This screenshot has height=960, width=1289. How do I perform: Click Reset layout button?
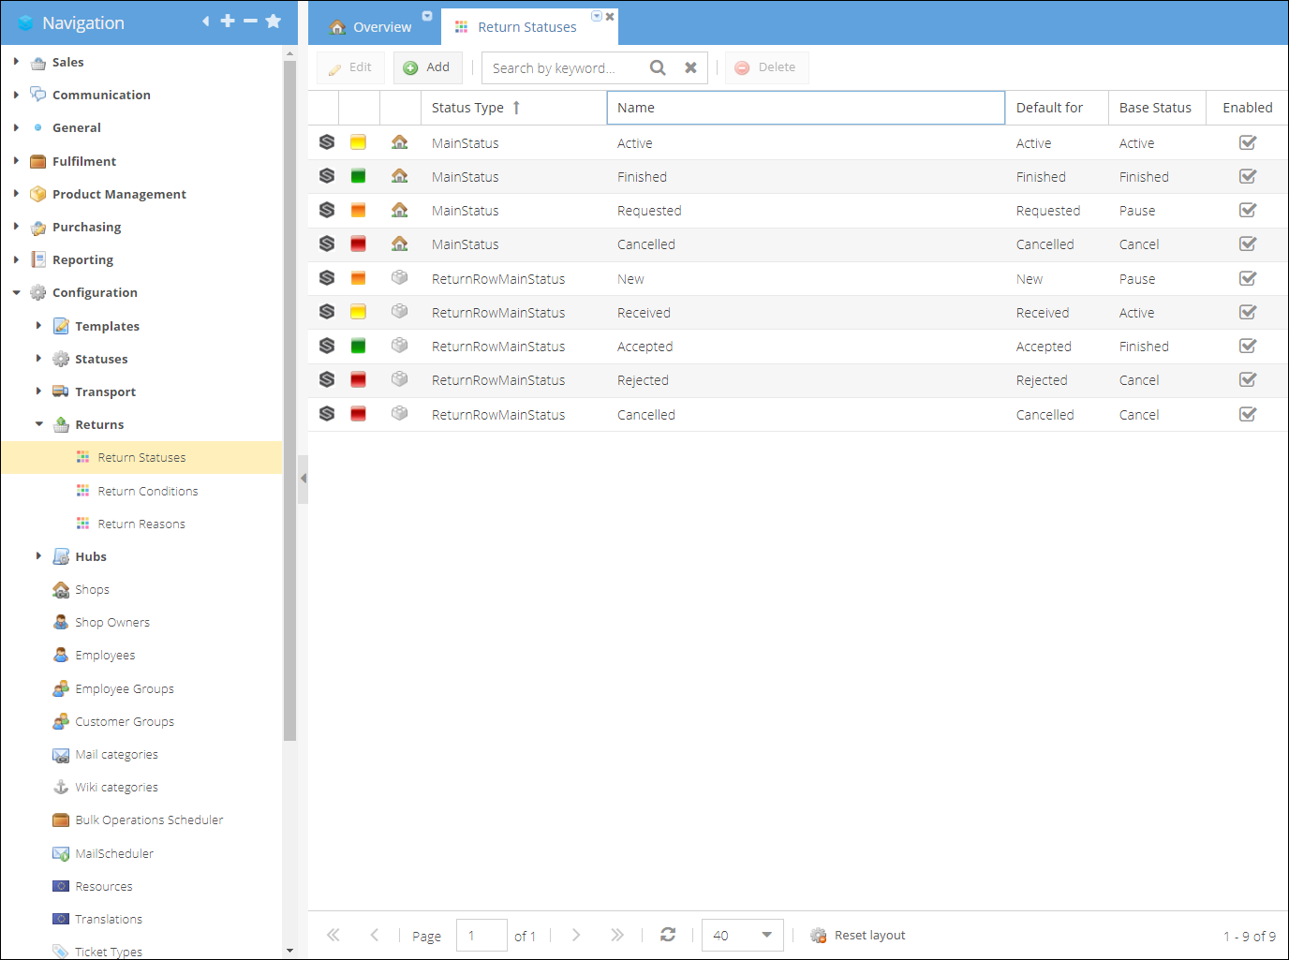(858, 935)
